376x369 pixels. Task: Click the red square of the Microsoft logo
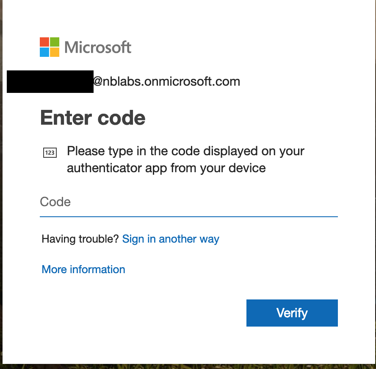44,42
